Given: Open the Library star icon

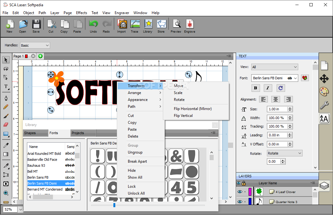Looking at the screenshot, I should coord(148,26).
